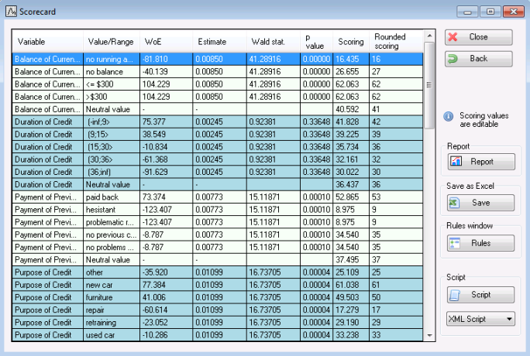This screenshot has width=530, height=356.
Task: Select the 'paid back' row cell
Action: coord(112,197)
